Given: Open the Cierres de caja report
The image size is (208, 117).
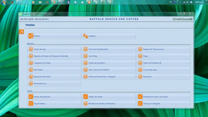Looking at the screenshot, I should click(54, 49).
